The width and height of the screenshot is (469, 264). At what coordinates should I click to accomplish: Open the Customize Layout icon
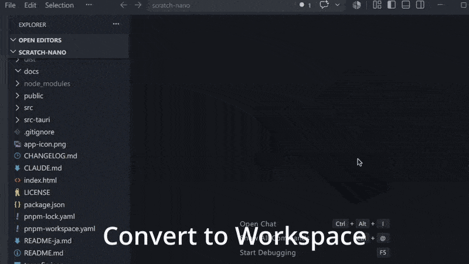tap(377, 5)
